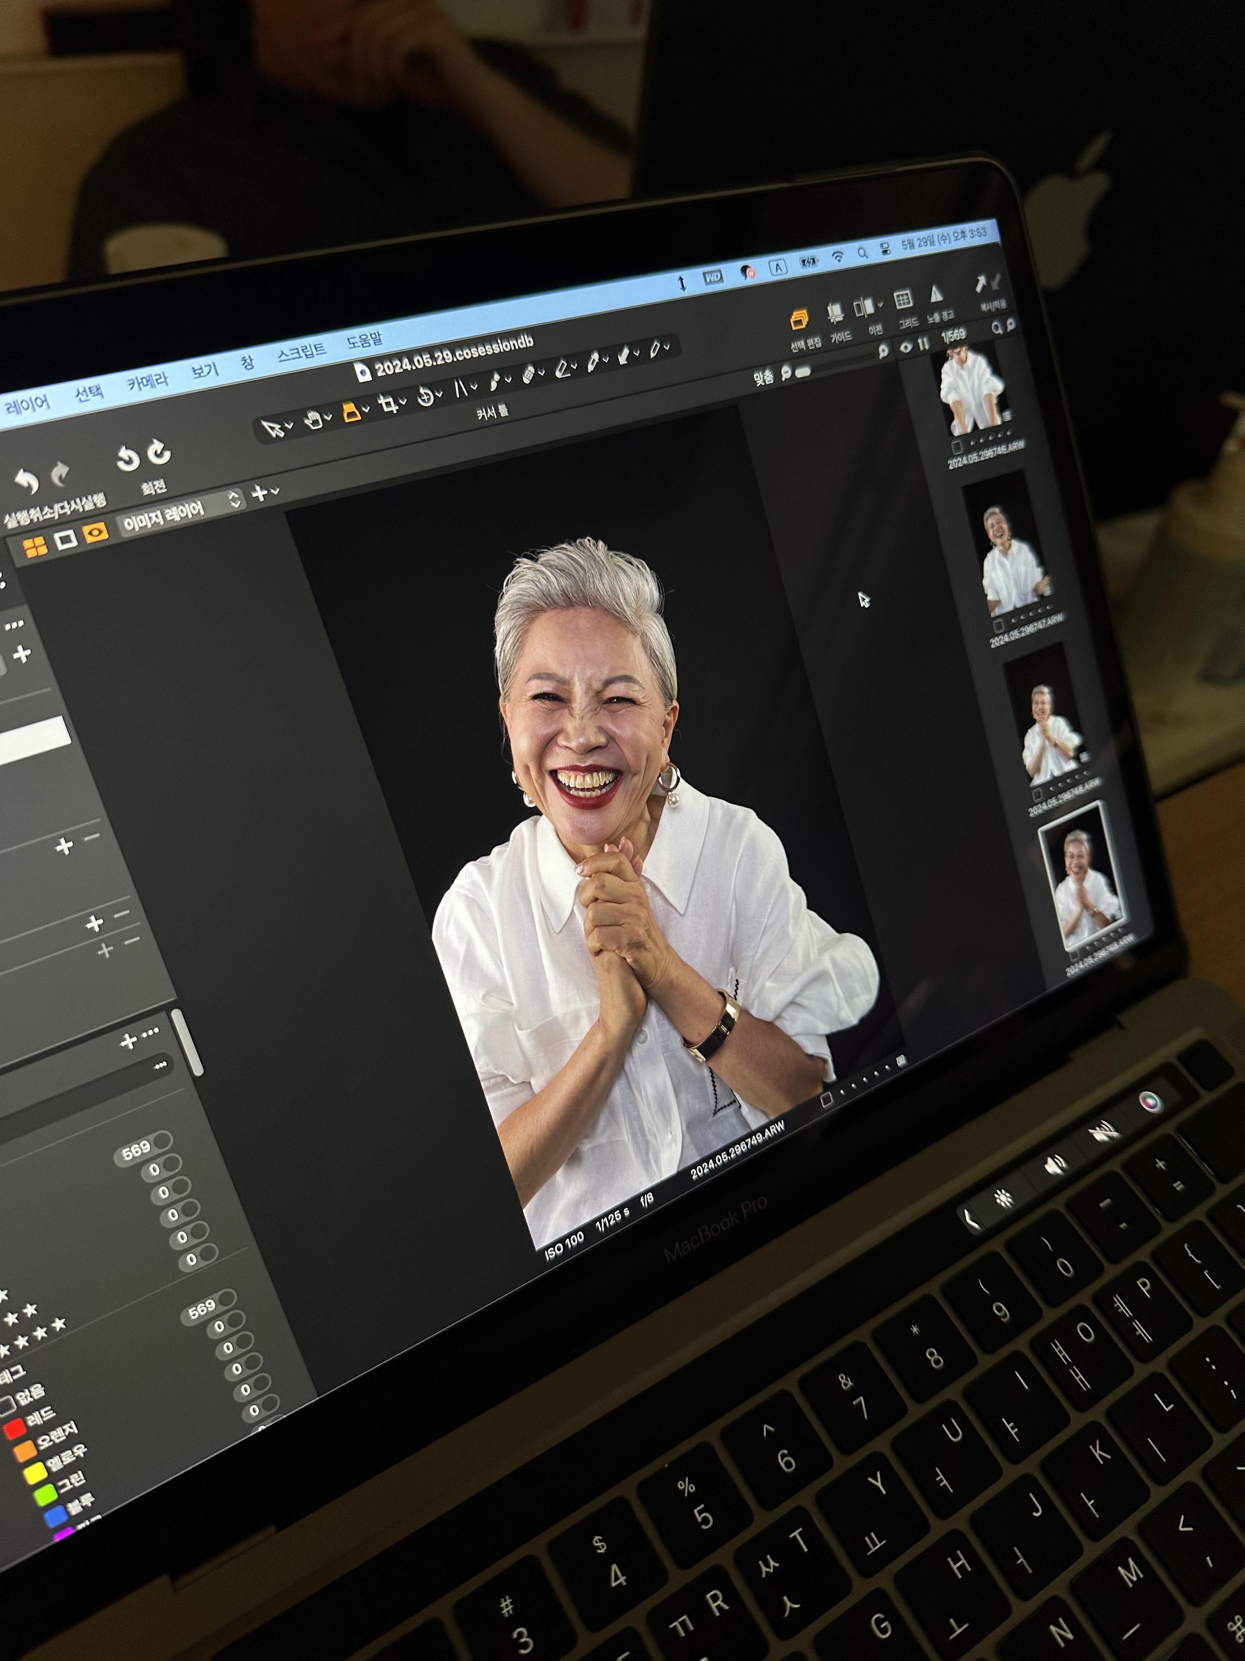
Task: Switch to single viewer square icon
Action: coord(65,540)
